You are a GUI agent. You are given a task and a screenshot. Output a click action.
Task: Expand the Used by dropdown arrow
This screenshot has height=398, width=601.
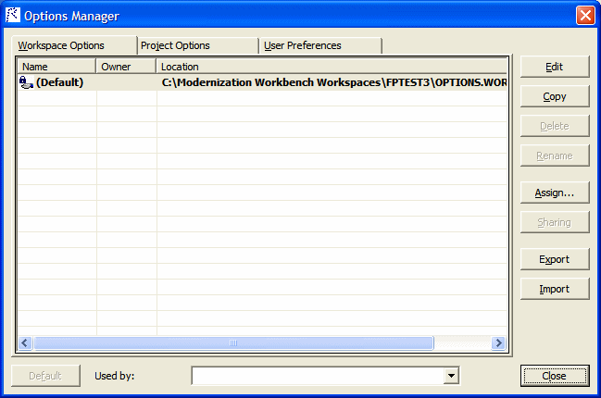[x=451, y=376]
